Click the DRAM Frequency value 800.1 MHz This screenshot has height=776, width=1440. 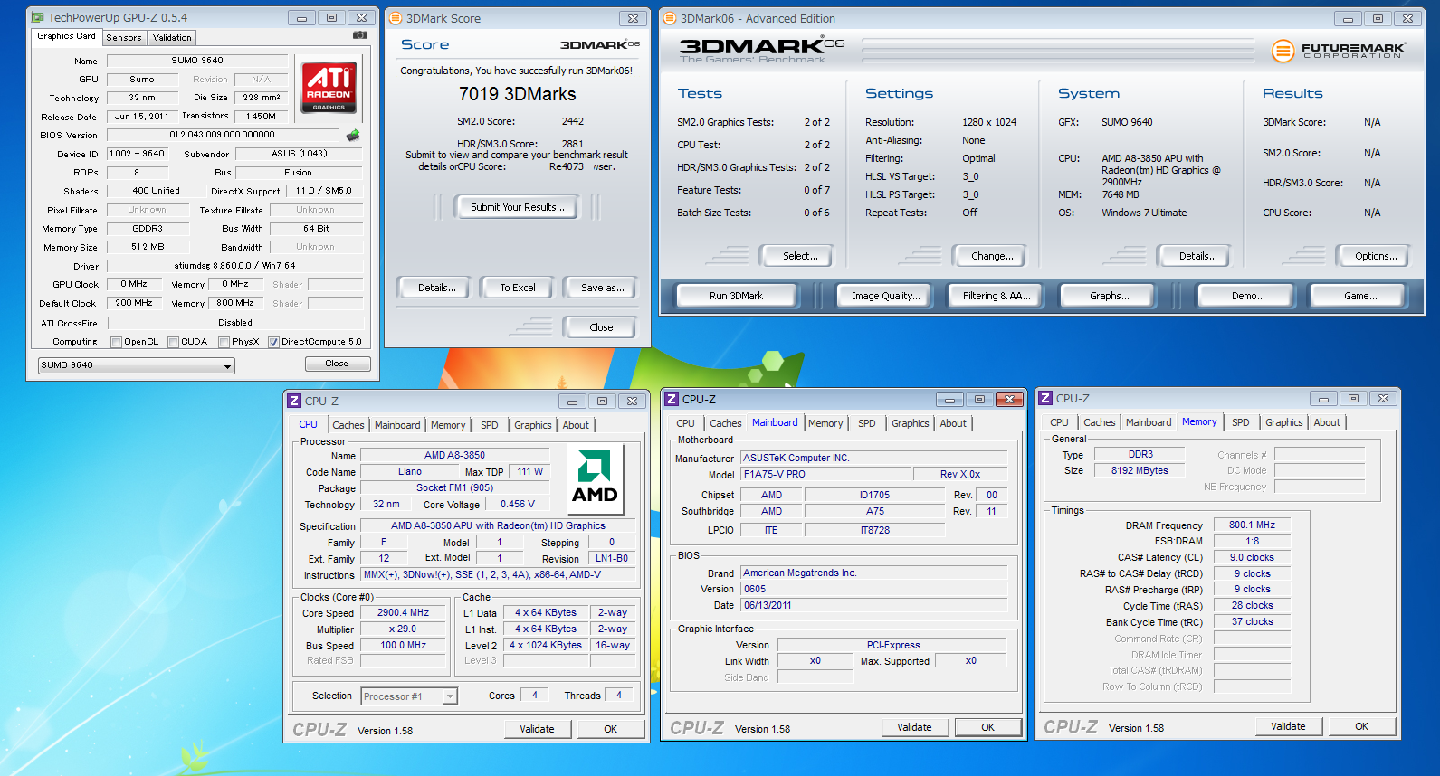(x=1252, y=525)
